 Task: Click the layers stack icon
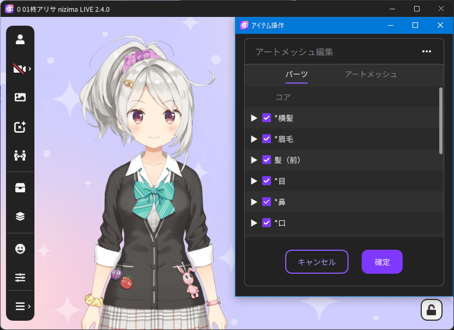[x=20, y=216]
